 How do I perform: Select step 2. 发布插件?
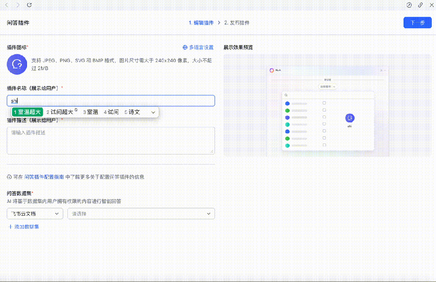tap(237, 23)
